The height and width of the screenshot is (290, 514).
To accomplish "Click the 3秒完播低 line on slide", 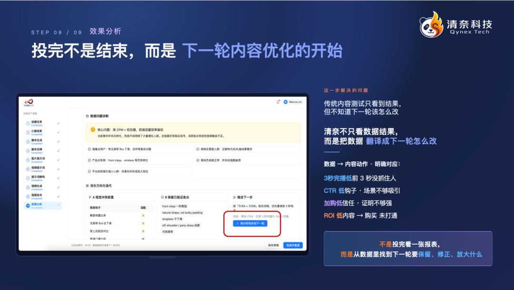I will click(360, 178).
